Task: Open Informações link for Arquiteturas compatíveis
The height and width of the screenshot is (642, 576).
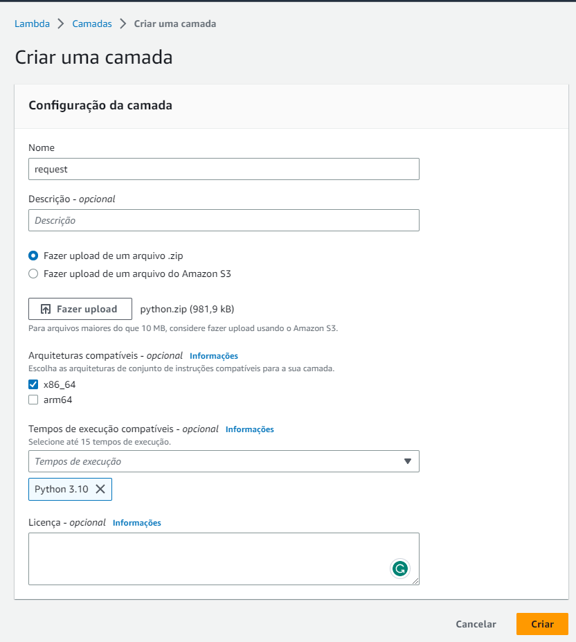Action: click(x=214, y=356)
